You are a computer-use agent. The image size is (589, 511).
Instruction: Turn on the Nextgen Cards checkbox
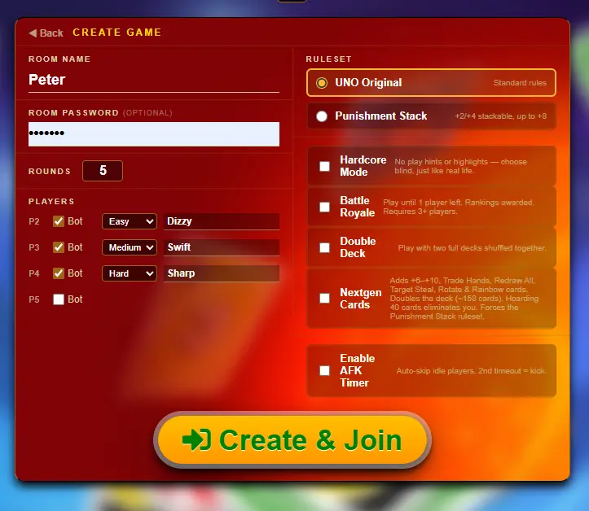(x=324, y=299)
